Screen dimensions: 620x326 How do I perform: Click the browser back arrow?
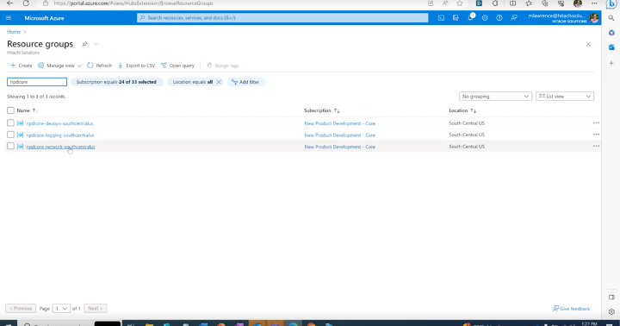coord(9,3)
